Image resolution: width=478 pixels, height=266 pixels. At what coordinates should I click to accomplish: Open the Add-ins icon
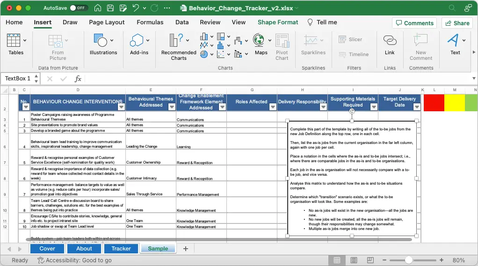coord(137,40)
